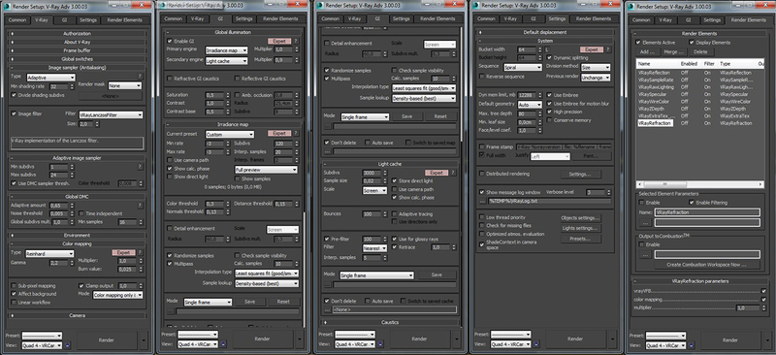Toggle Elements Active checkbox
The width and height of the screenshot is (776, 355).
(637, 43)
